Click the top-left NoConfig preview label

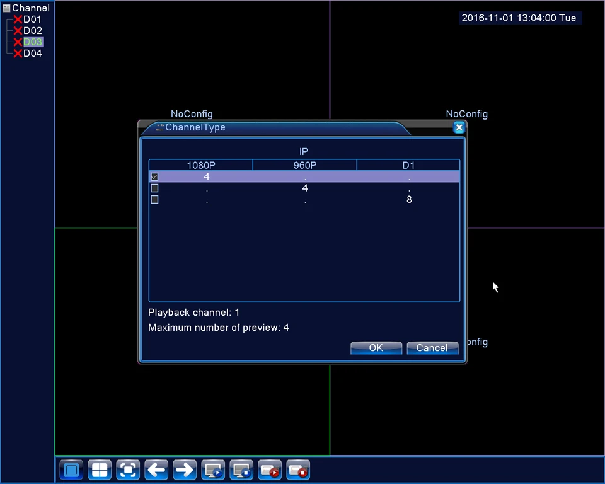point(192,114)
